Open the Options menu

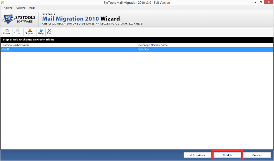click(x=21, y=8)
